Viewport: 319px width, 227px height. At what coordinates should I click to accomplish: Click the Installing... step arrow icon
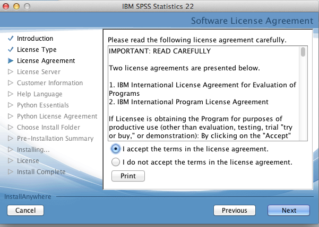pyautogui.click(x=11, y=150)
